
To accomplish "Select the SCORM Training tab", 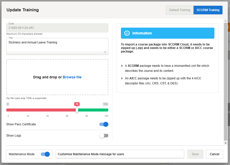I will click(x=208, y=10).
